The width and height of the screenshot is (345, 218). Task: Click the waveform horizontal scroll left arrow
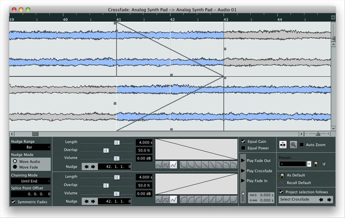tap(12, 134)
